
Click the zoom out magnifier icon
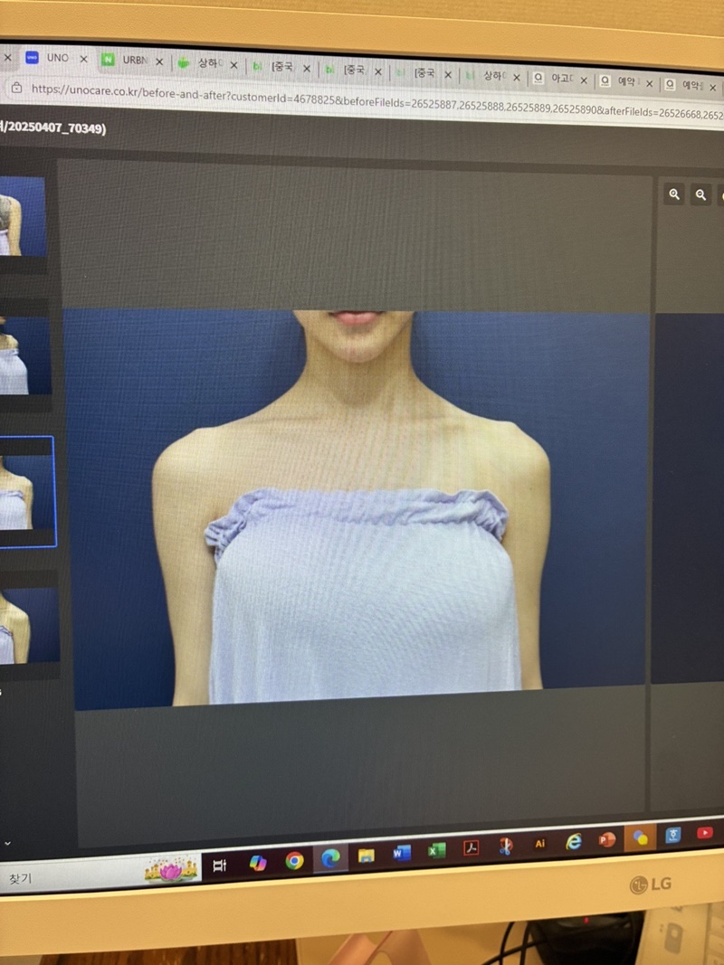[x=701, y=194]
